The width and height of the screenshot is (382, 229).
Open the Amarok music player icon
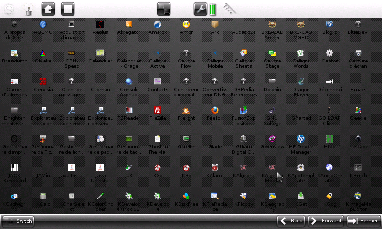[x=158, y=25]
